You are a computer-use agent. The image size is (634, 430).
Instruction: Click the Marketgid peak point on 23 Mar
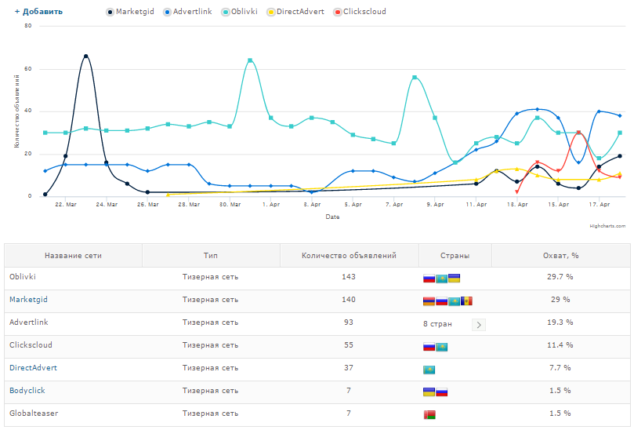pos(85,56)
